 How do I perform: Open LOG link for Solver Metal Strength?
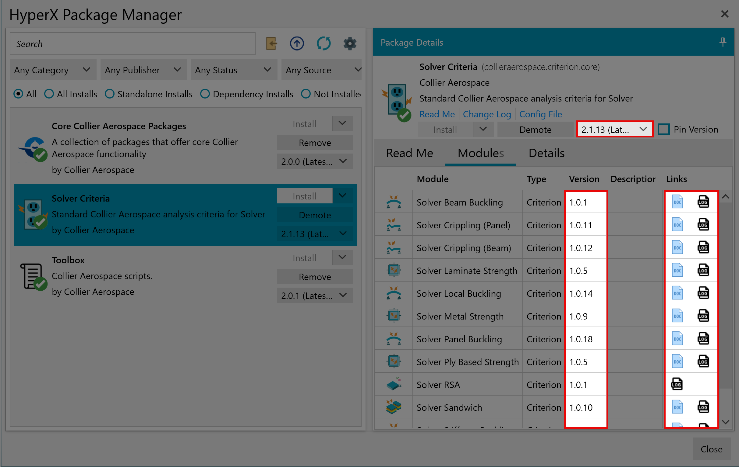point(703,316)
